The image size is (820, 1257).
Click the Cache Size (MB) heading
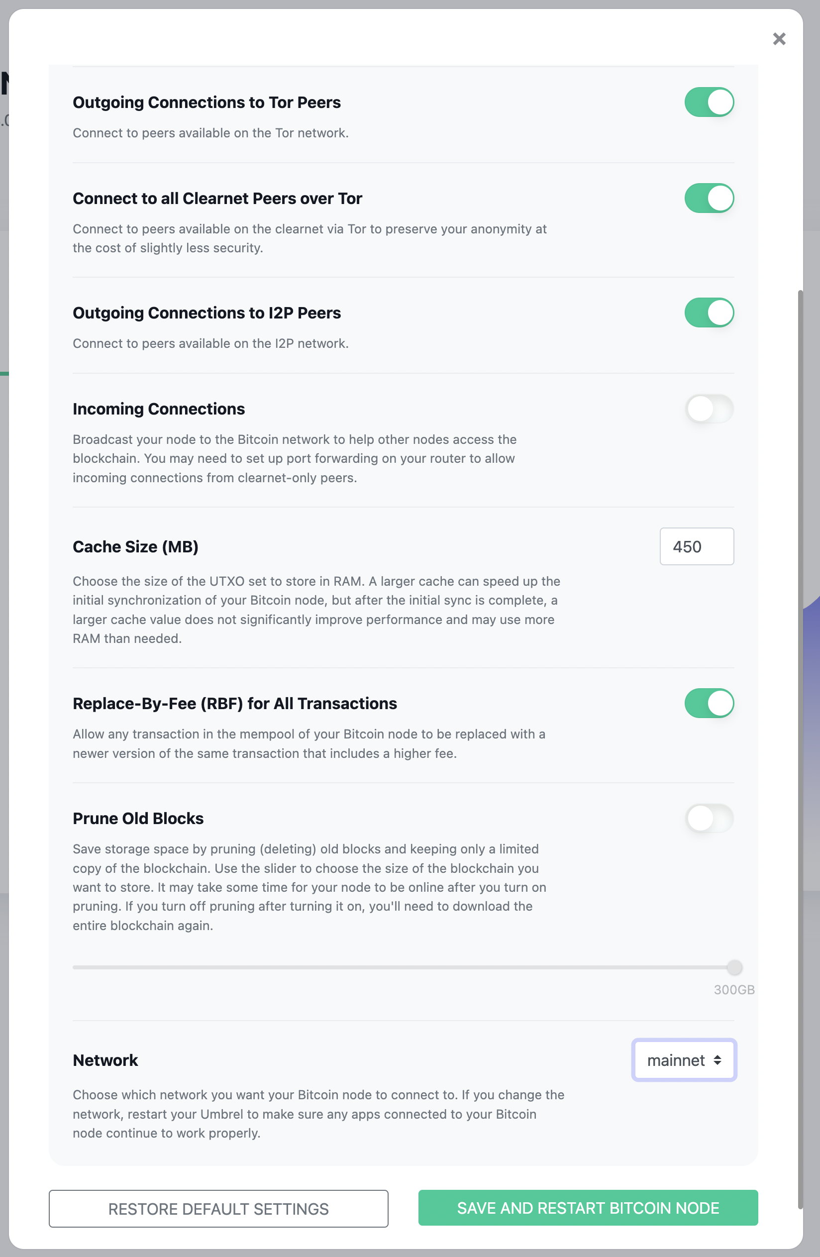point(136,546)
